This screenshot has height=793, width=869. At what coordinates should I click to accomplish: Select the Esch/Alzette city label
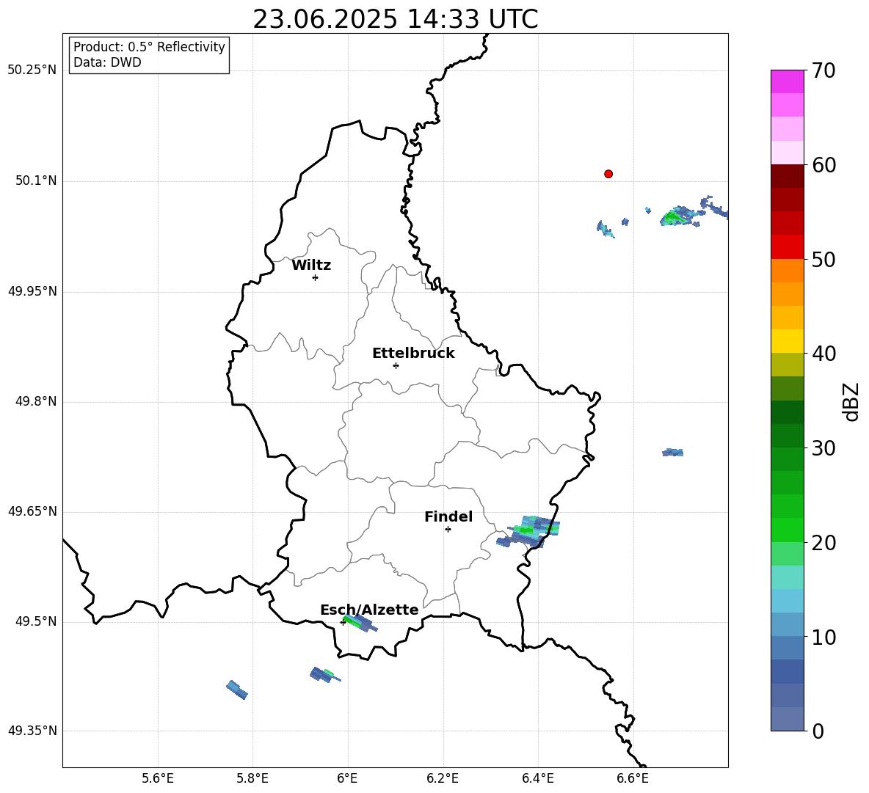point(369,610)
